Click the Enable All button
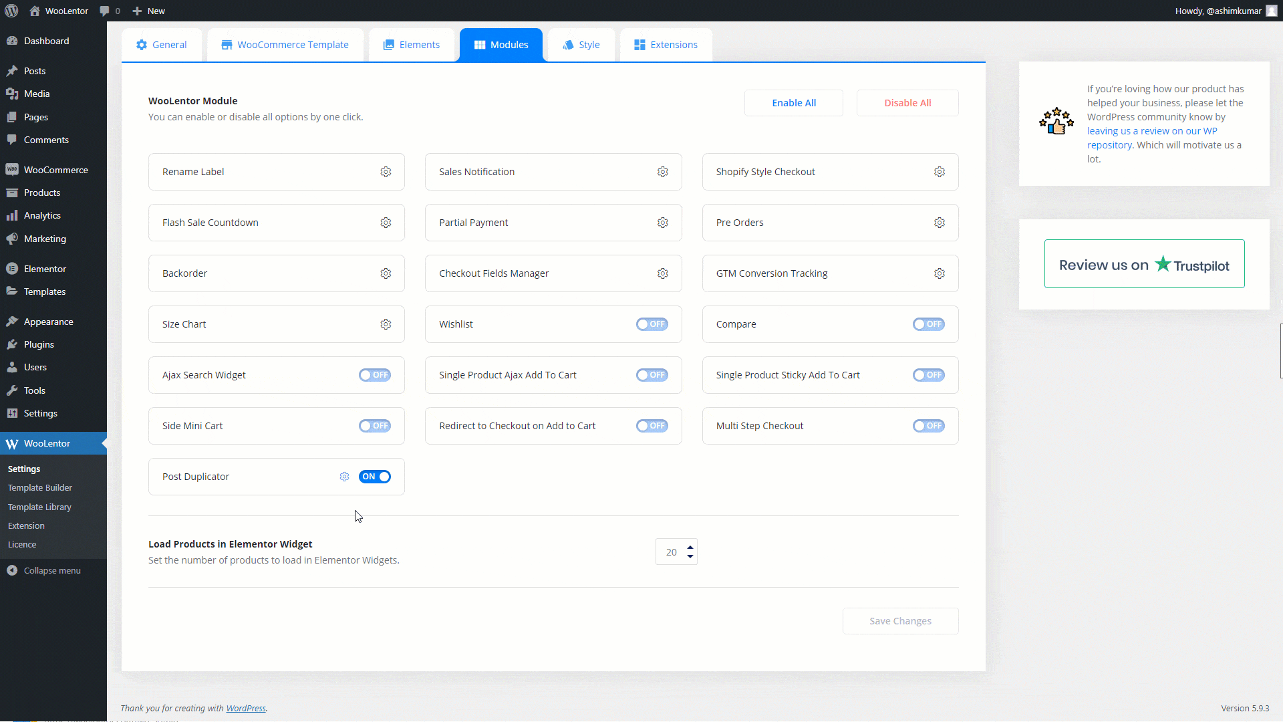This screenshot has width=1283, height=722. coord(793,102)
